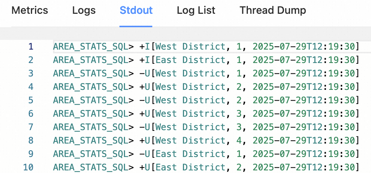Select the Stdout tab
The height and width of the screenshot is (173, 371).
[136, 10]
